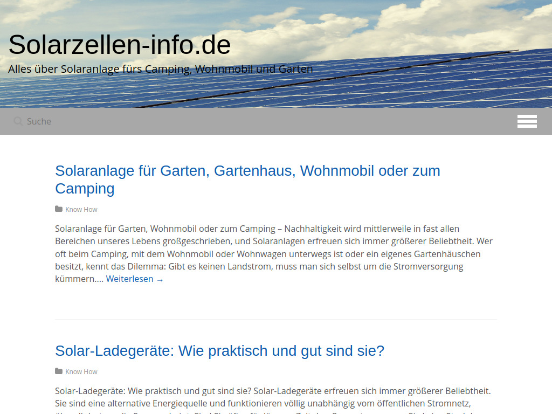Open Know How category under the Solar-Ladegeräte post
This screenshot has width=552, height=414.
tap(81, 371)
